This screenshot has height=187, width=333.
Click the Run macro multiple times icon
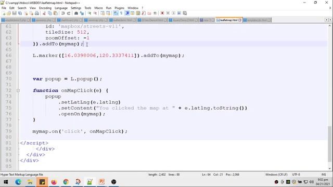coord(179,13)
